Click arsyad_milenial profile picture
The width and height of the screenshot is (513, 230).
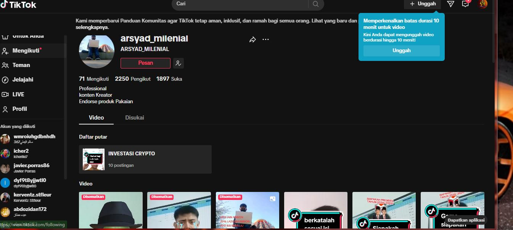(x=96, y=50)
